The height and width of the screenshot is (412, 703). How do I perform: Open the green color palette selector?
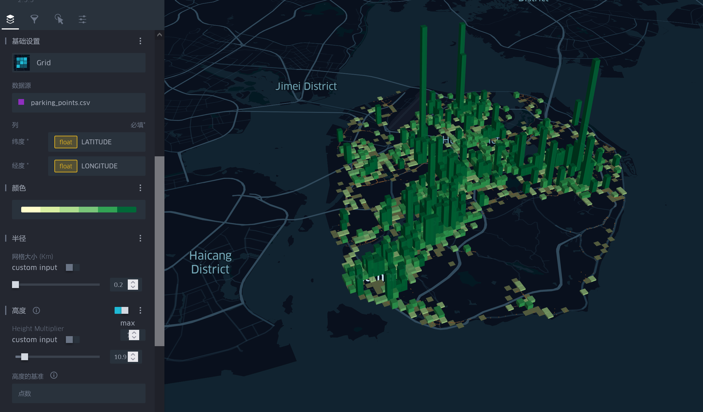click(79, 210)
